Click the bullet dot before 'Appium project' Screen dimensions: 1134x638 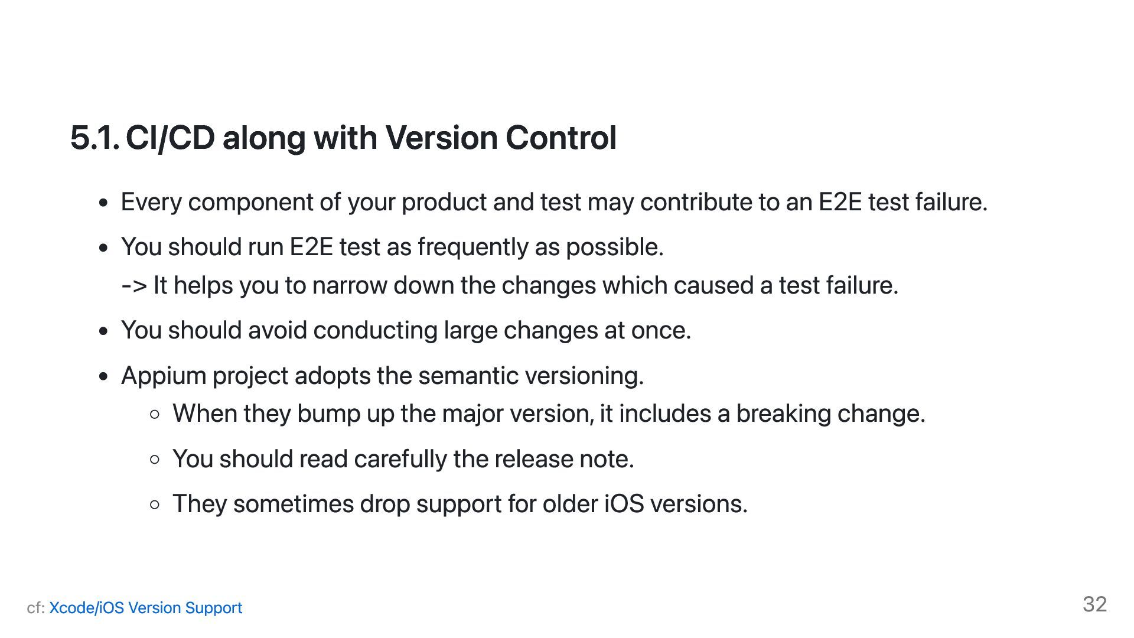click(x=104, y=377)
